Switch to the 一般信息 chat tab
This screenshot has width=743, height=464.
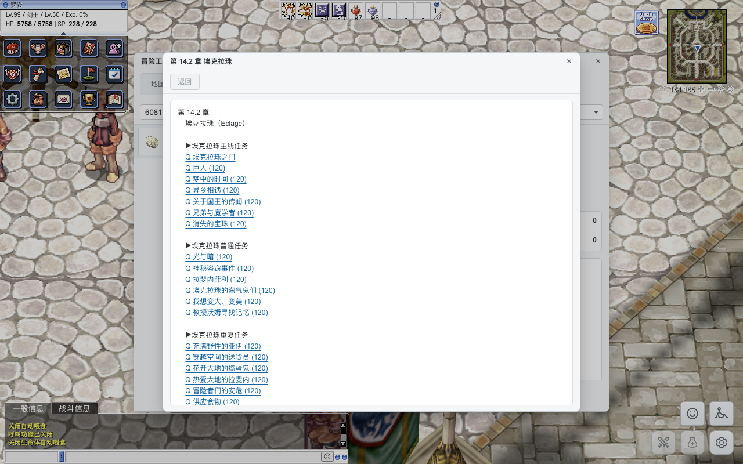[x=28, y=408]
